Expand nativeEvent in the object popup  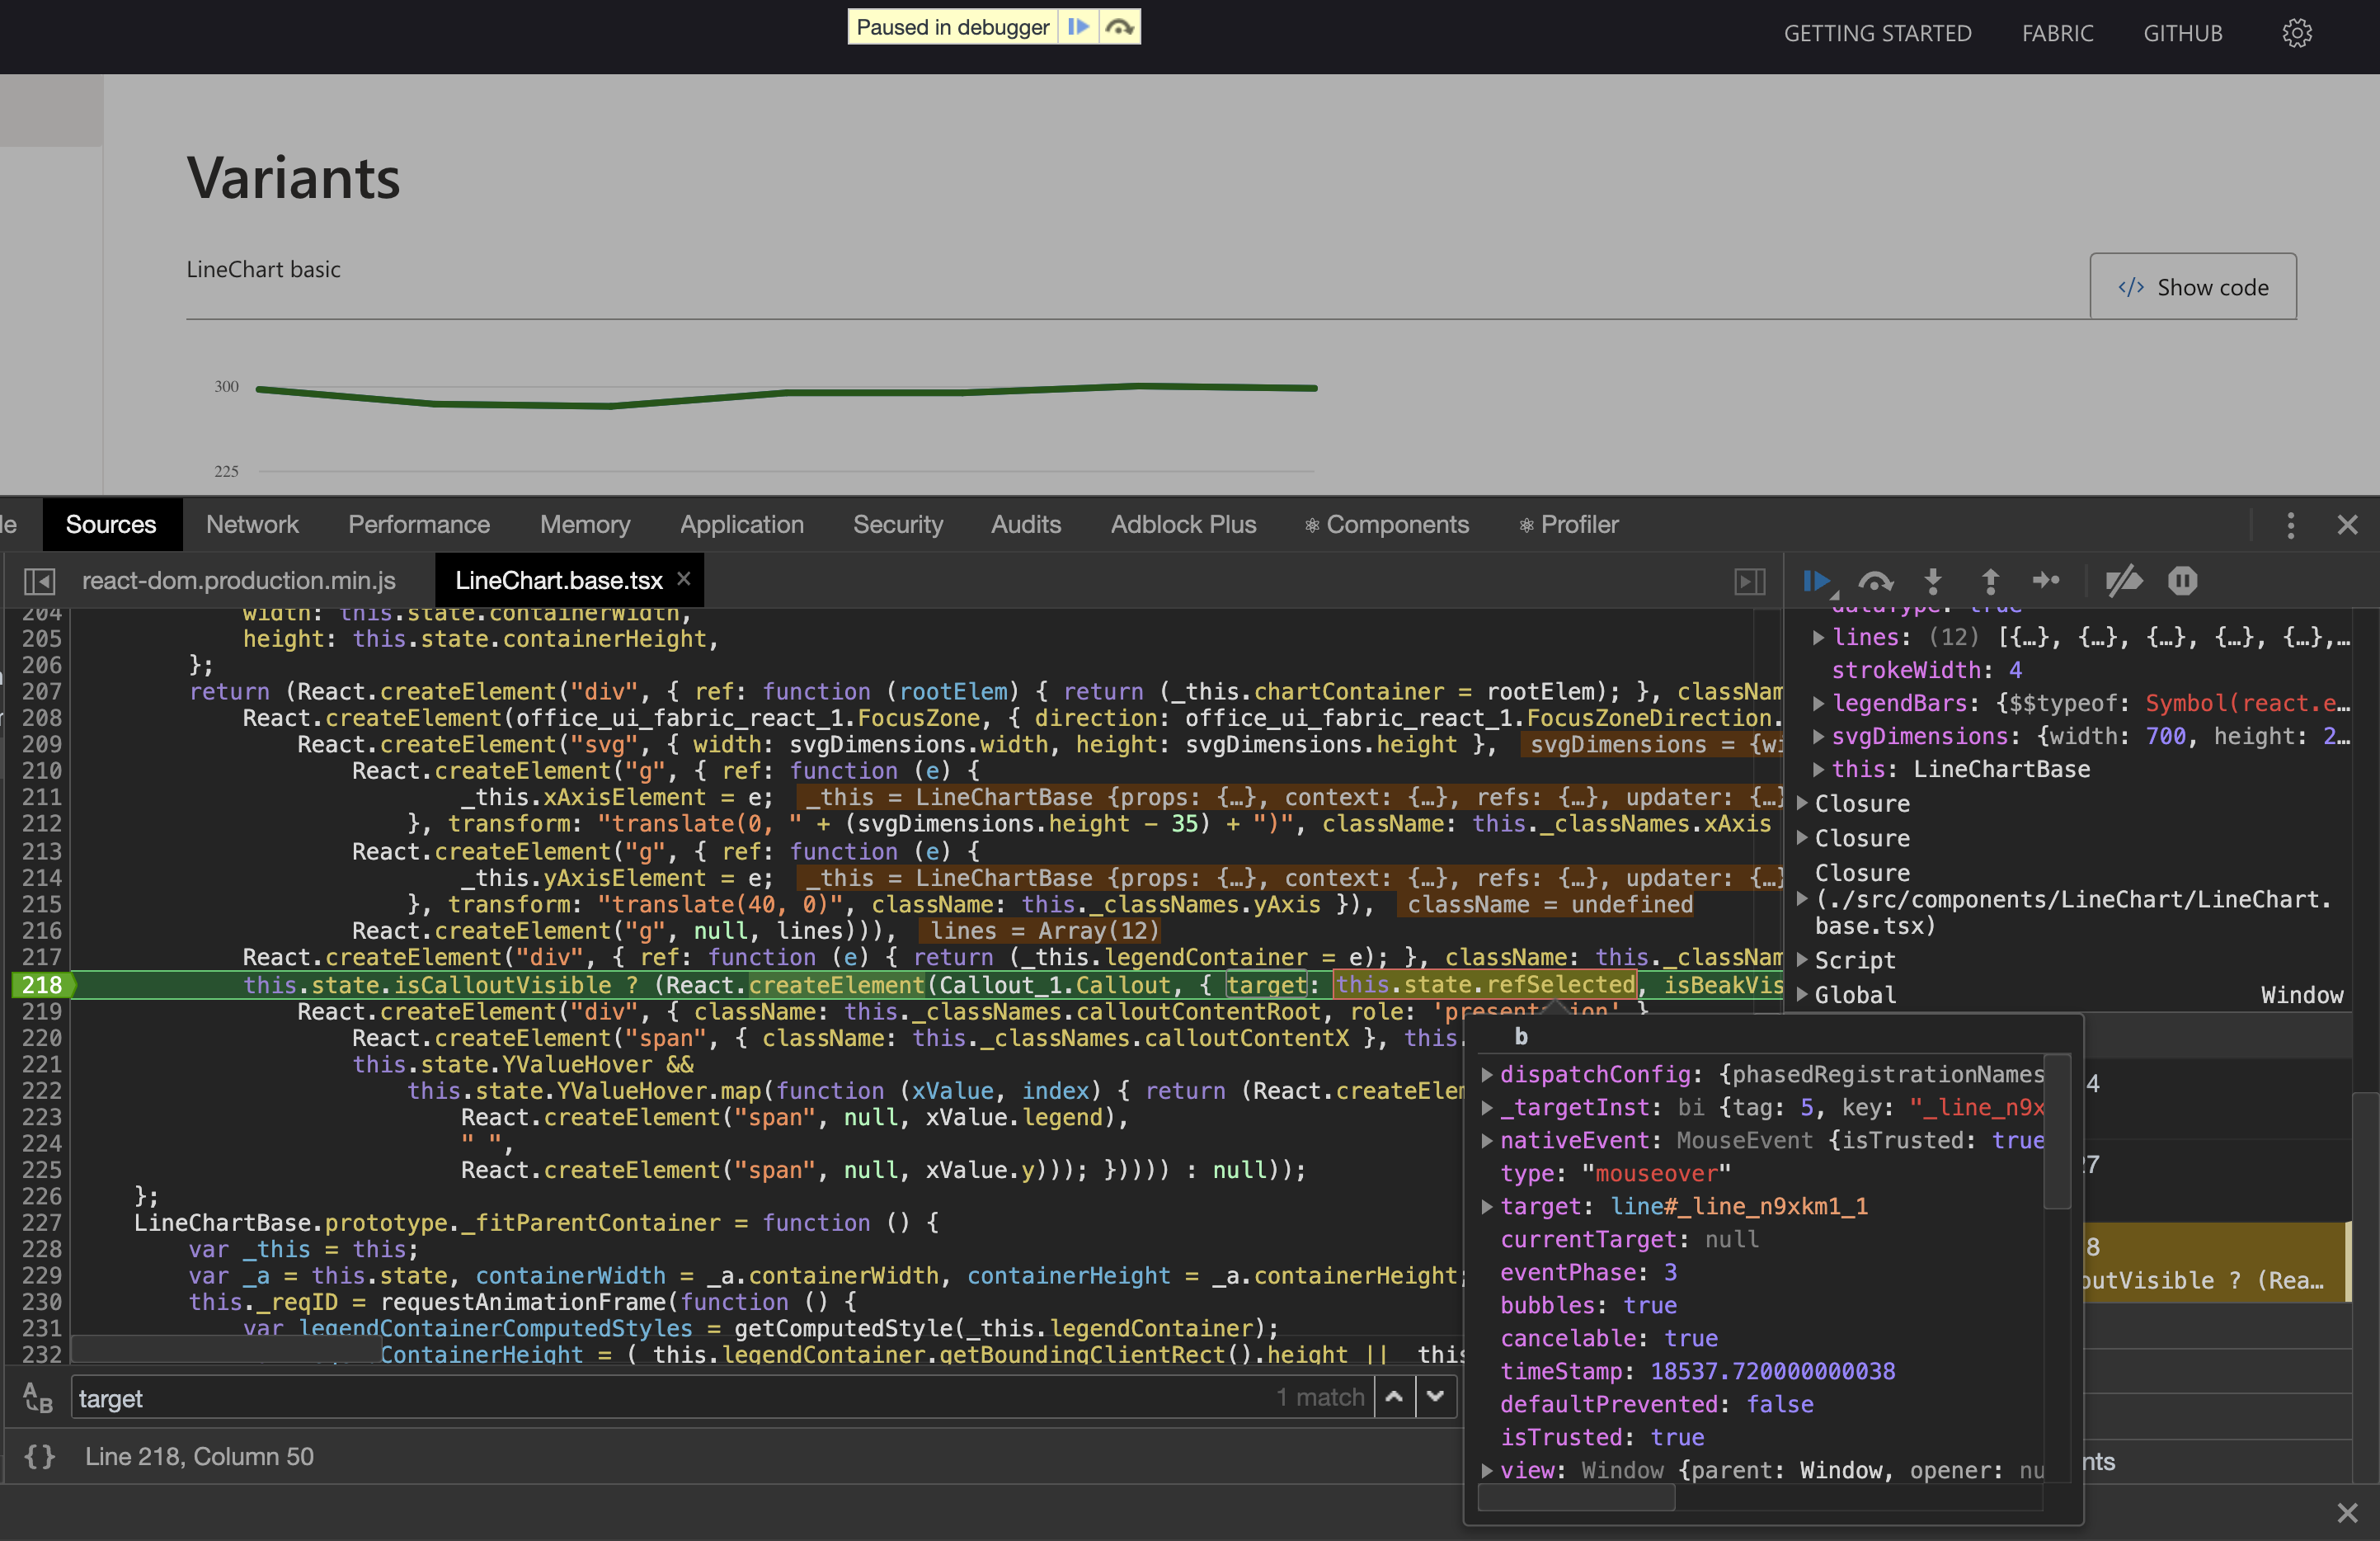(x=1487, y=1140)
